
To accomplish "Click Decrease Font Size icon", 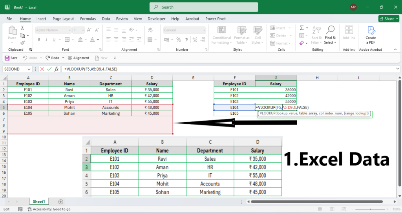I will [x=97, y=30].
